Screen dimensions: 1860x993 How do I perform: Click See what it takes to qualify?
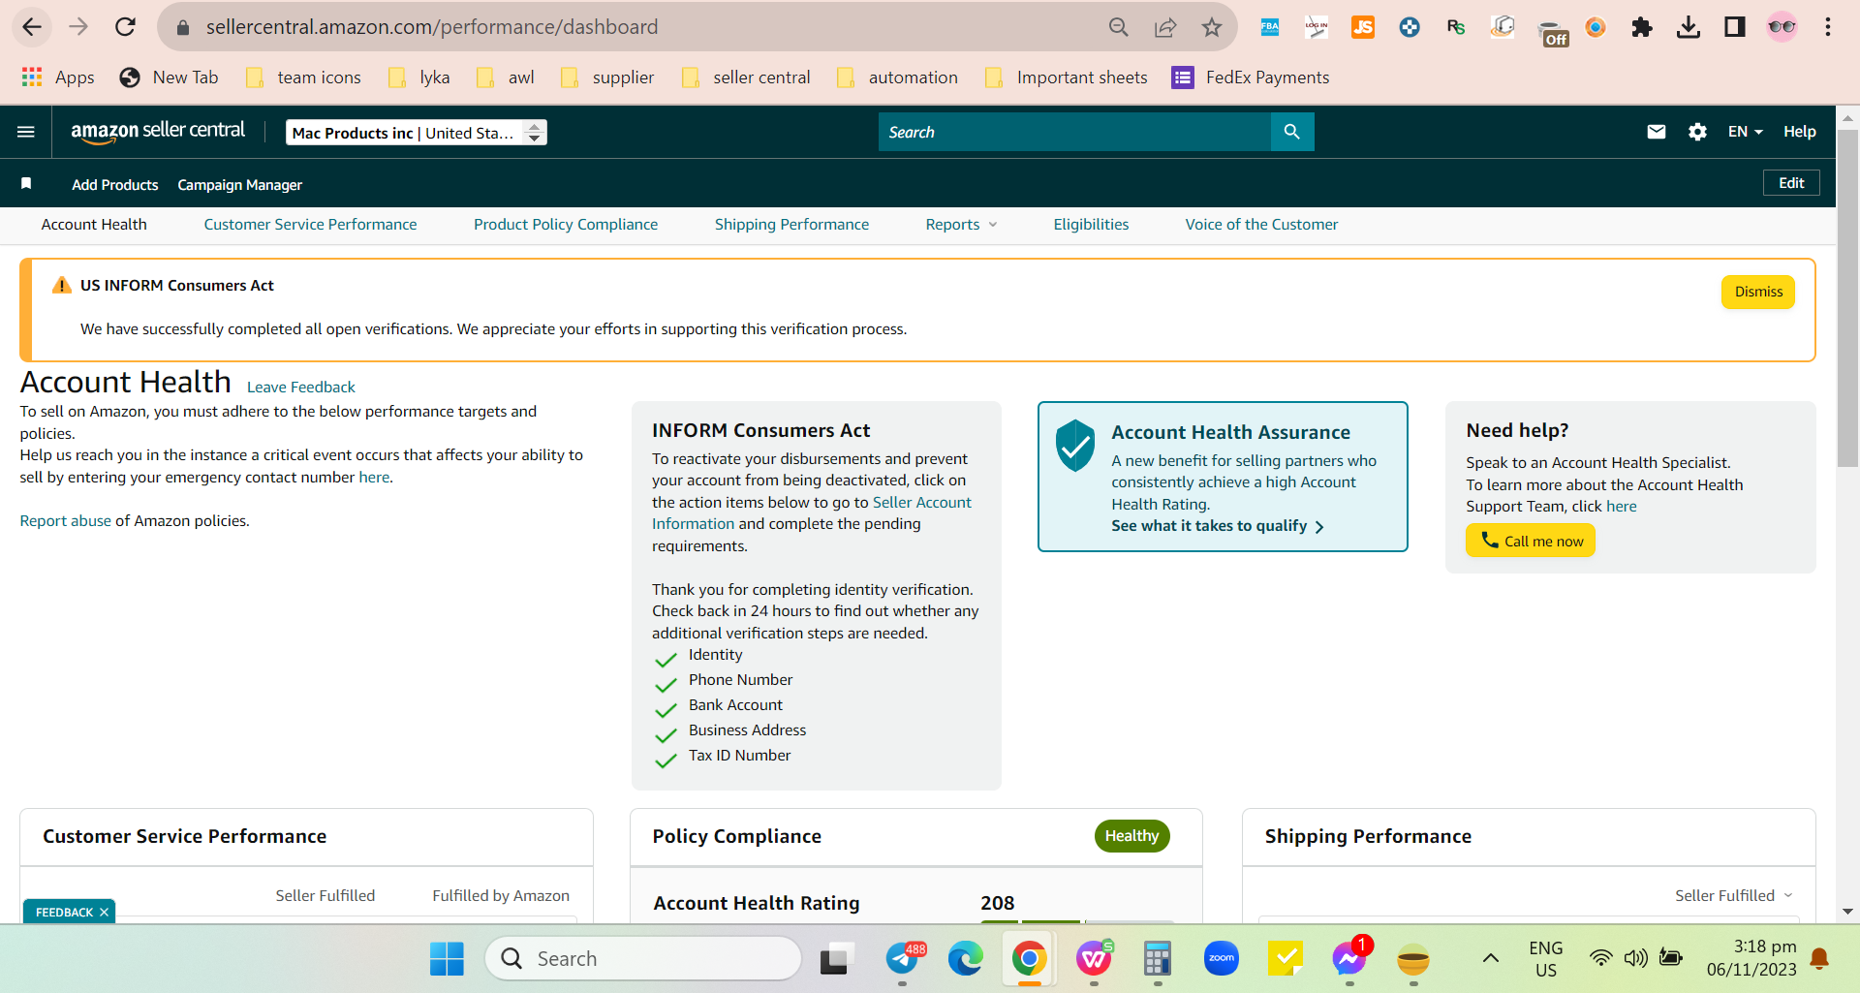pos(1218,526)
